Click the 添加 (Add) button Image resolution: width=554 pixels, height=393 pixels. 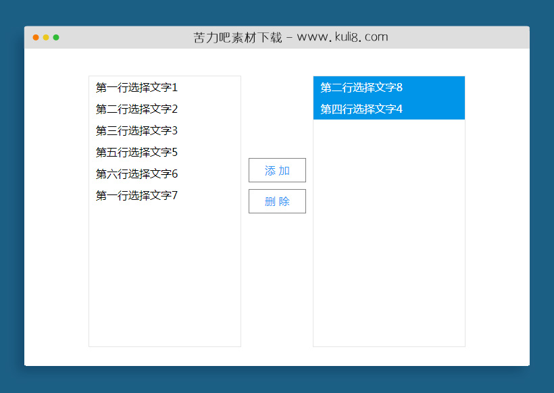[x=277, y=170]
